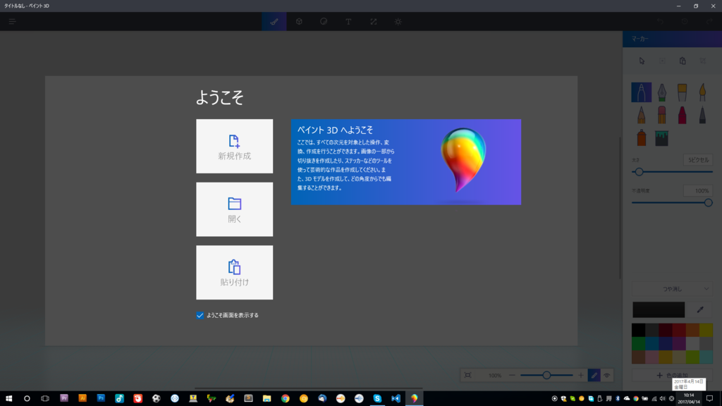Select the Eraser tool
The width and height of the screenshot is (722, 406).
pyautogui.click(x=661, y=115)
